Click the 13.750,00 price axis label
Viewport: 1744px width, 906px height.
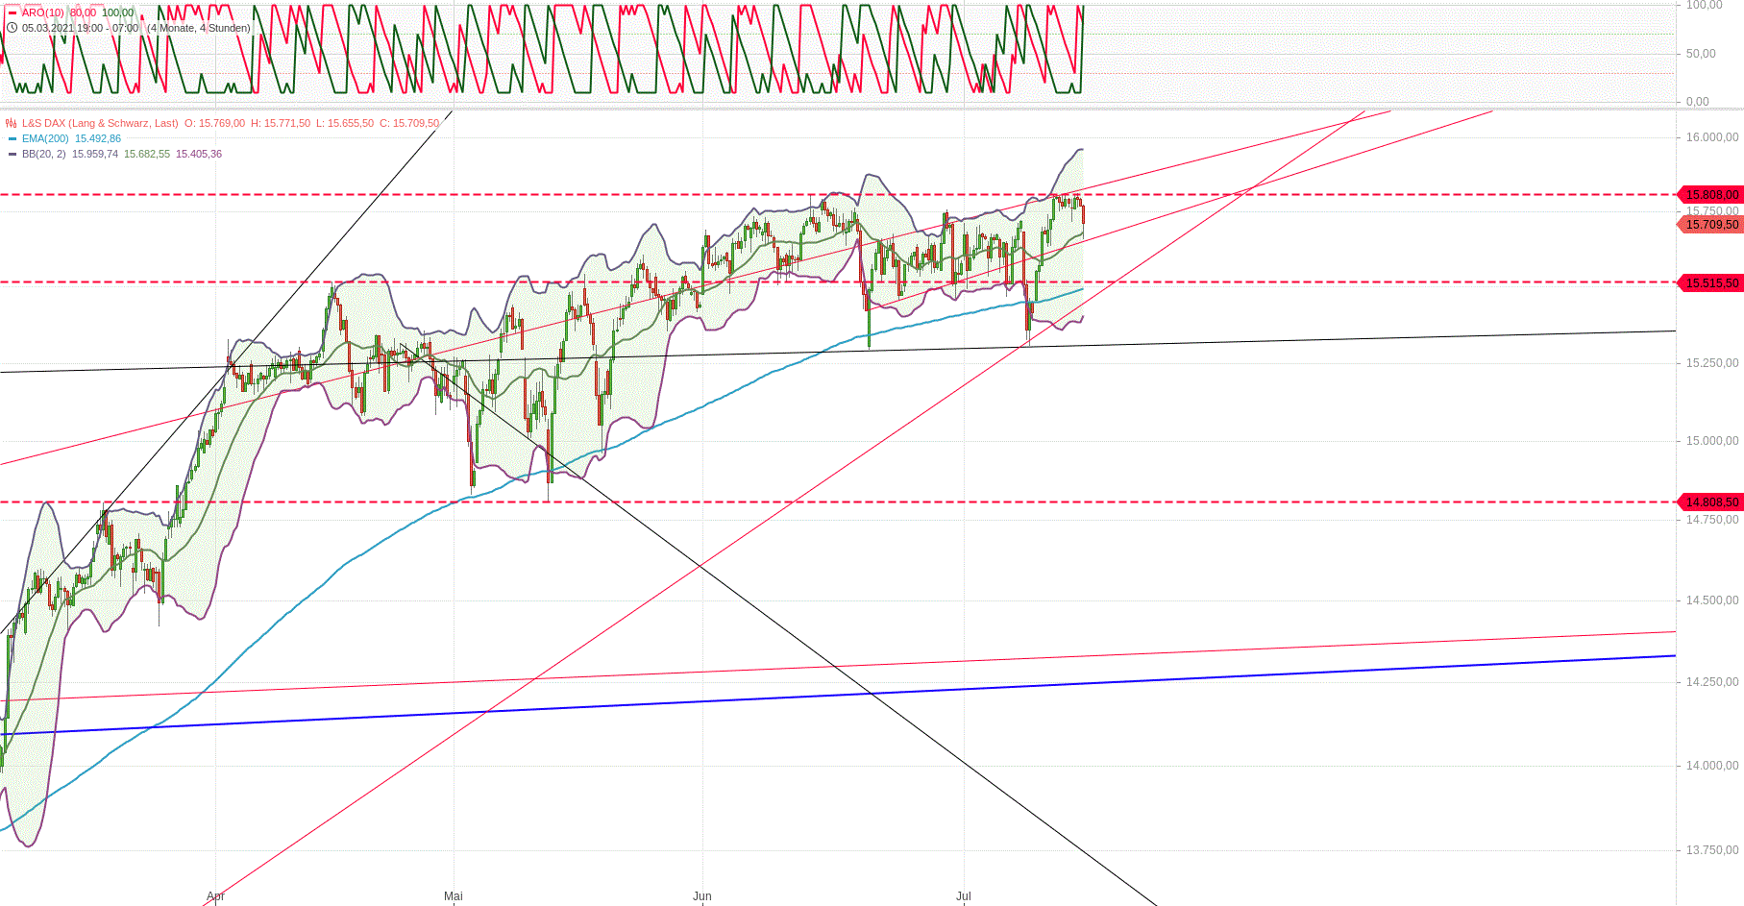click(x=1712, y=850)
